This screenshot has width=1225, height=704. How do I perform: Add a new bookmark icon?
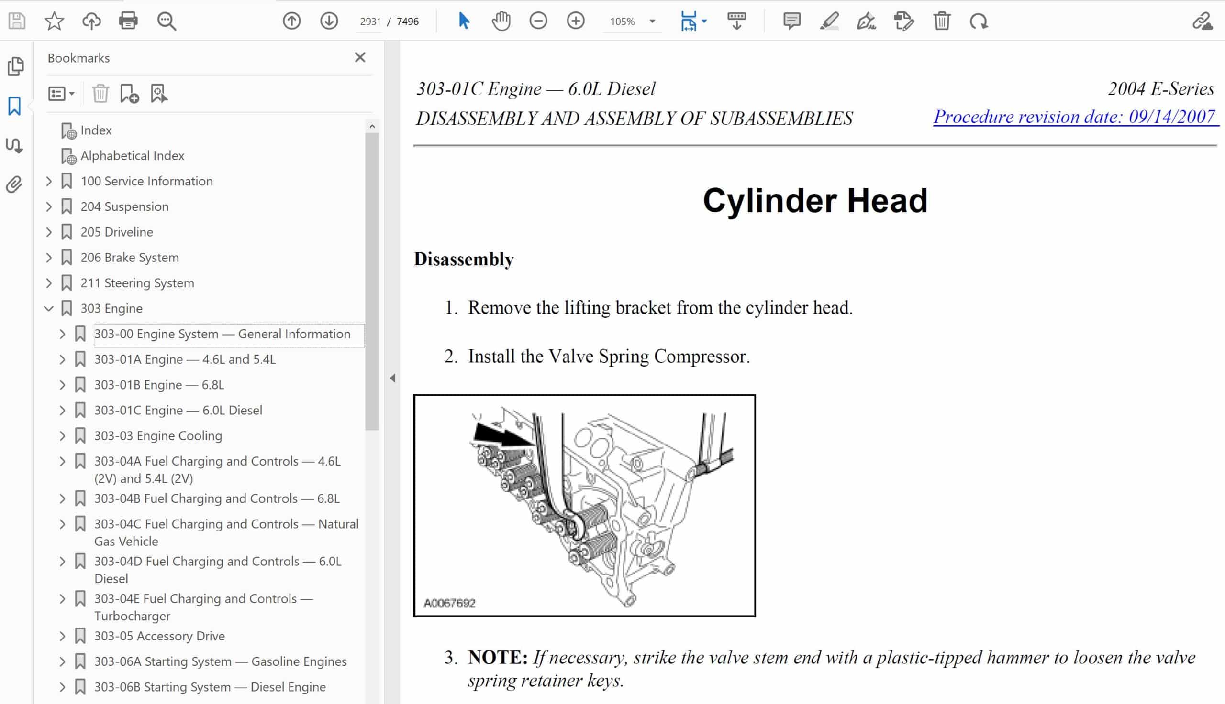point(129,93)
